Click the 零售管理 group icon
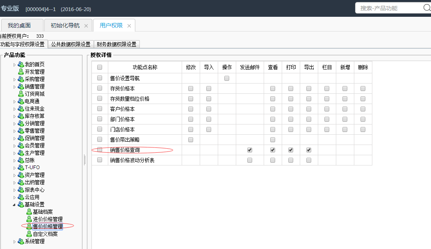 coord(21,131)
